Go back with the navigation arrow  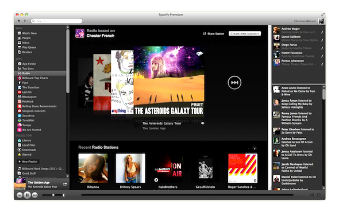(19, 21)
